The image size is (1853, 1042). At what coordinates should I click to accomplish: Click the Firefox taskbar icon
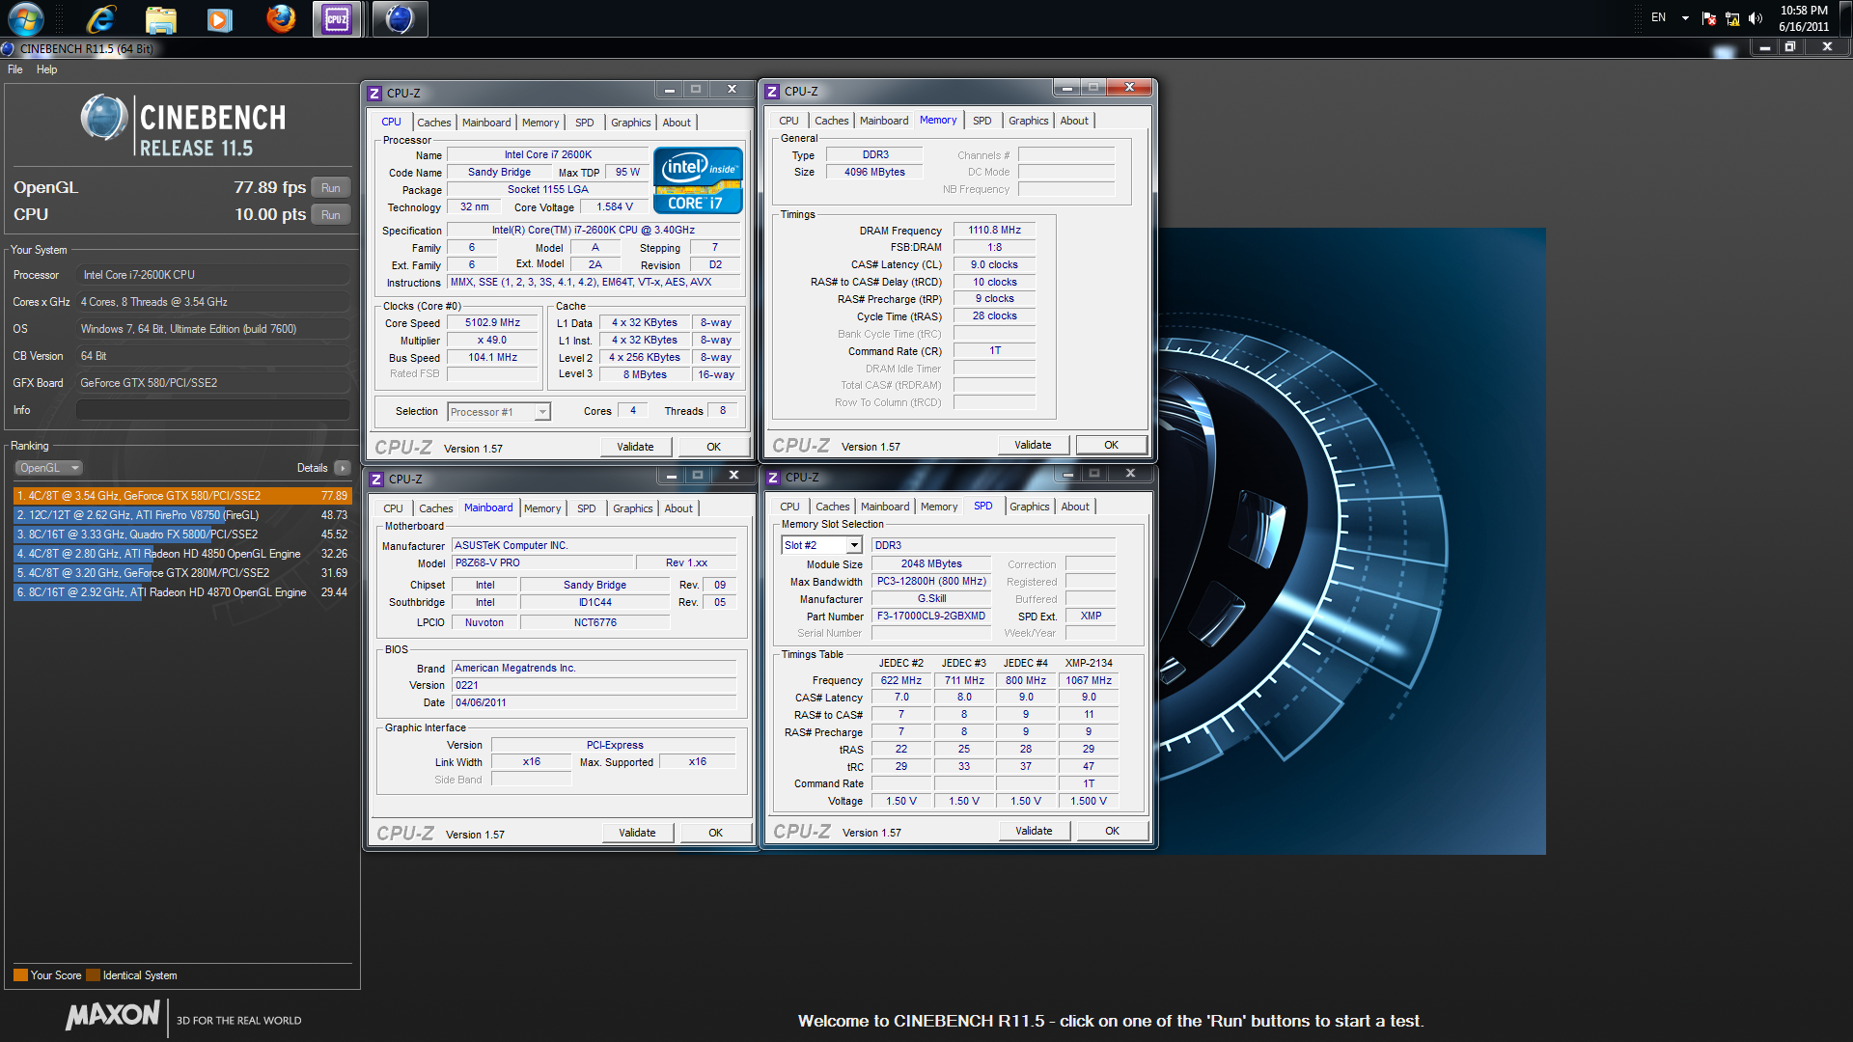coord(281,18)
